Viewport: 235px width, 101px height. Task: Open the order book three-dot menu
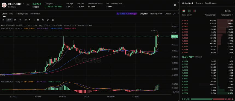click(x=232, y=3)
